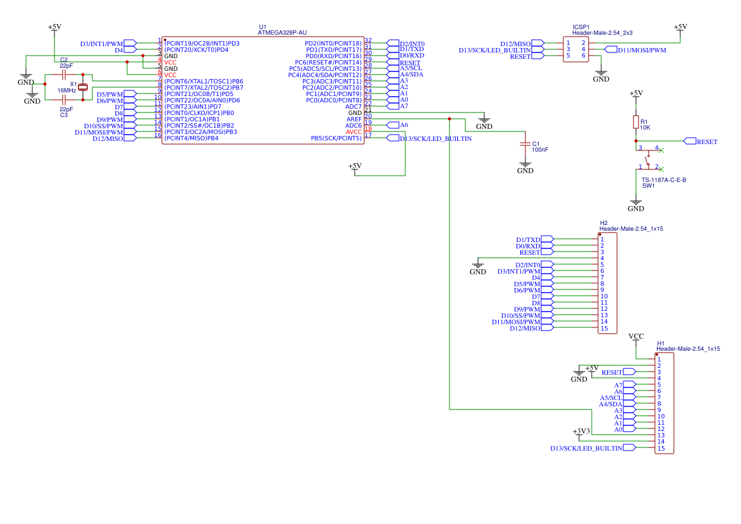The width and height of the screenshot is (741, 524).
Task: Click pin 1 of header H2
Action: pos(597,240)
